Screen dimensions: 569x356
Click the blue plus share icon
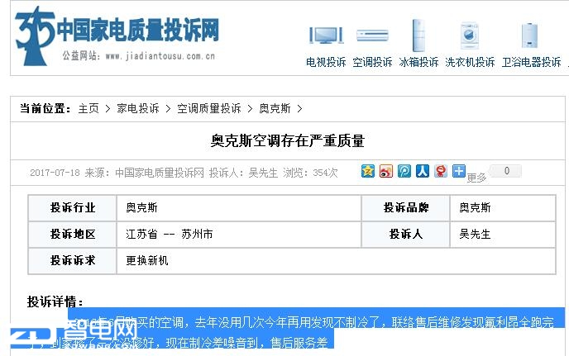click(x=459, y=171)
